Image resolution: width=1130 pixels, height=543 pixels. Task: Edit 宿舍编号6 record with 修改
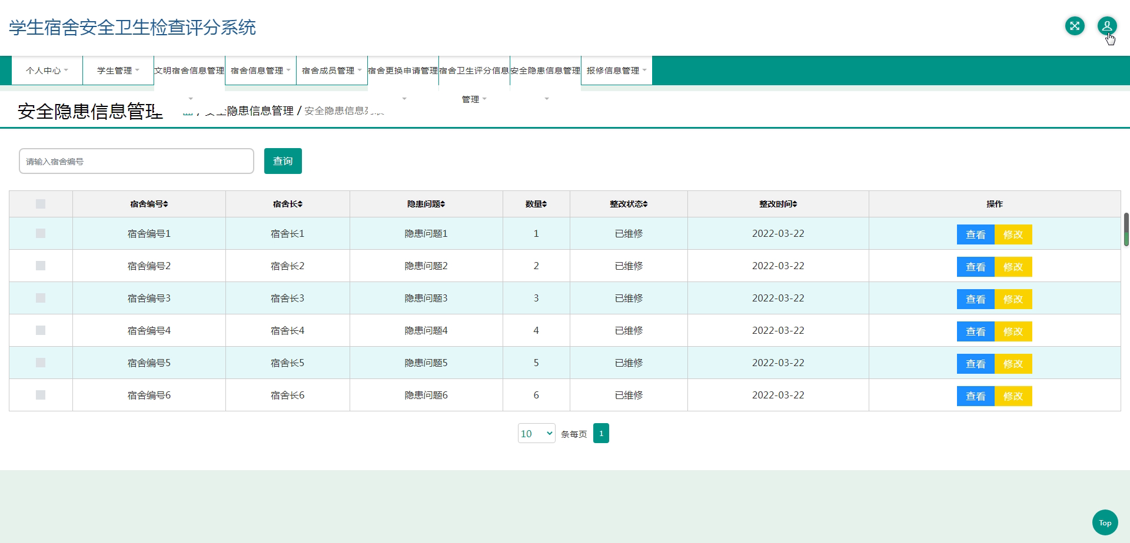(1013, 396)
